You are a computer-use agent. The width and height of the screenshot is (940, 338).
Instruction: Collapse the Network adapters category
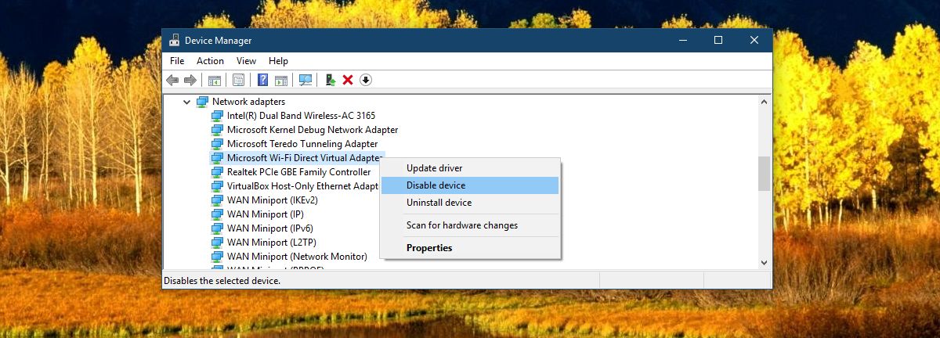tap(186, 102)
